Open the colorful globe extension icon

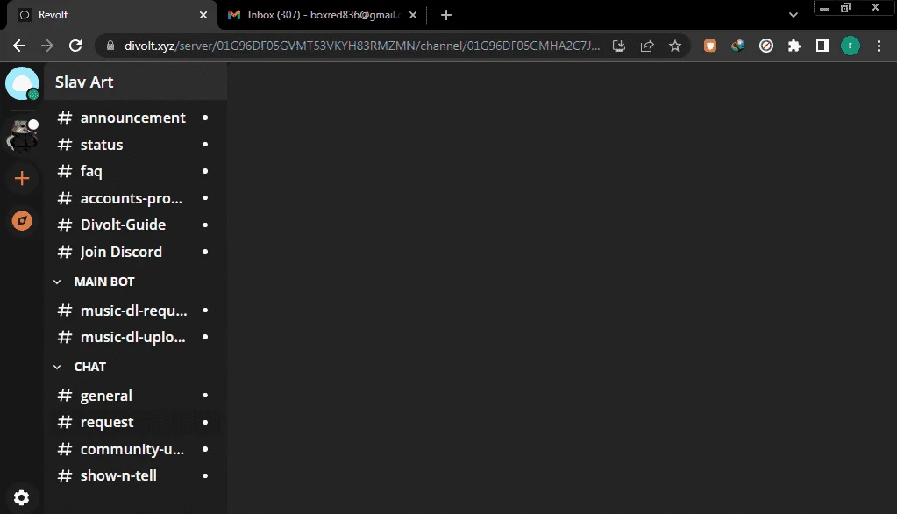(x=738, y=46)
